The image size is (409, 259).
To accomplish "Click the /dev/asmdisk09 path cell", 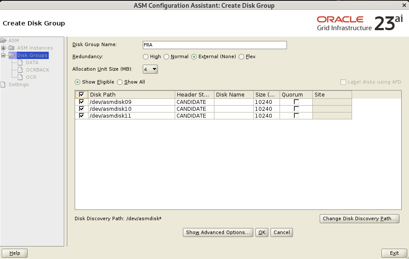I will click(131, 102).
